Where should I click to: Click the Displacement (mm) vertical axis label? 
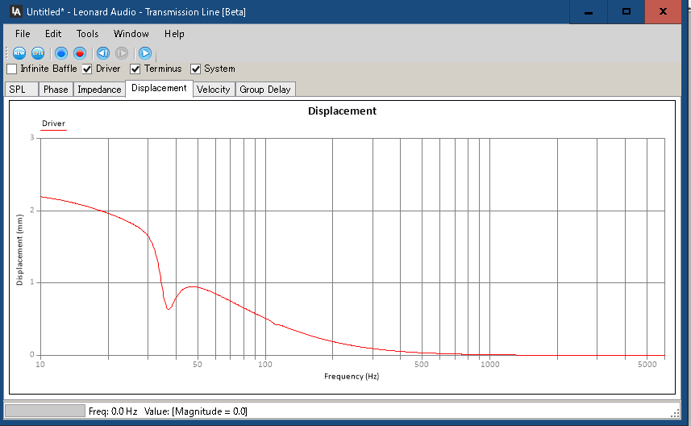pyautogui.click(x=19, y=249)
